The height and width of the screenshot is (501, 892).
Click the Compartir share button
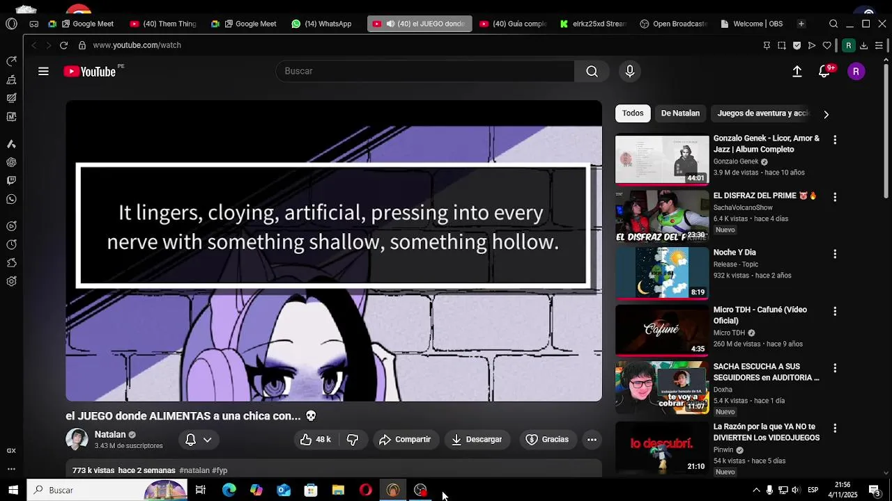[x=405, y=440]
